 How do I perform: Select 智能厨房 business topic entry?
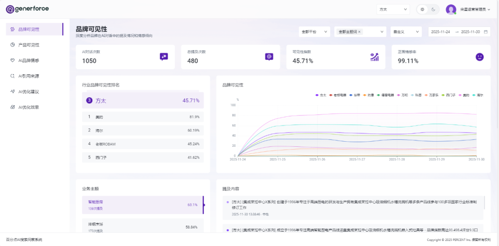click(x=140, y=205)
